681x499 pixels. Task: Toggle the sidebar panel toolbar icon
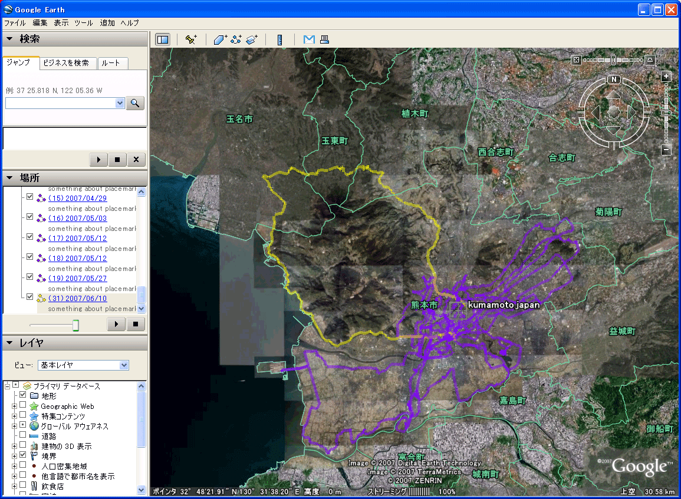(162, 39)
